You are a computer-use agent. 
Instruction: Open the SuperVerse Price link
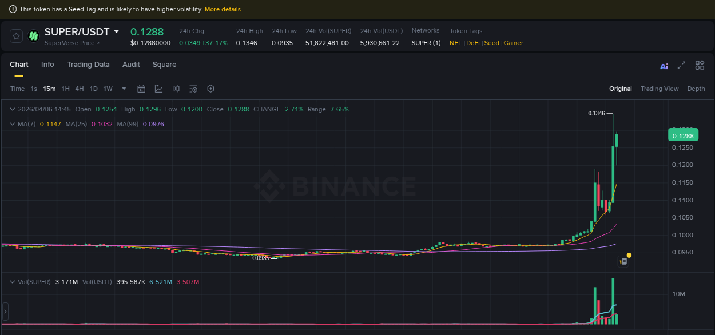click(x=72, y=43)
